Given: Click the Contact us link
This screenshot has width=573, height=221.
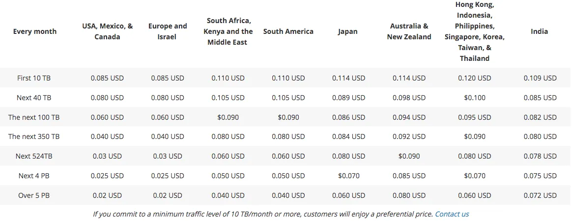Looking at the screenshot, I should click(x=452, y=214).
